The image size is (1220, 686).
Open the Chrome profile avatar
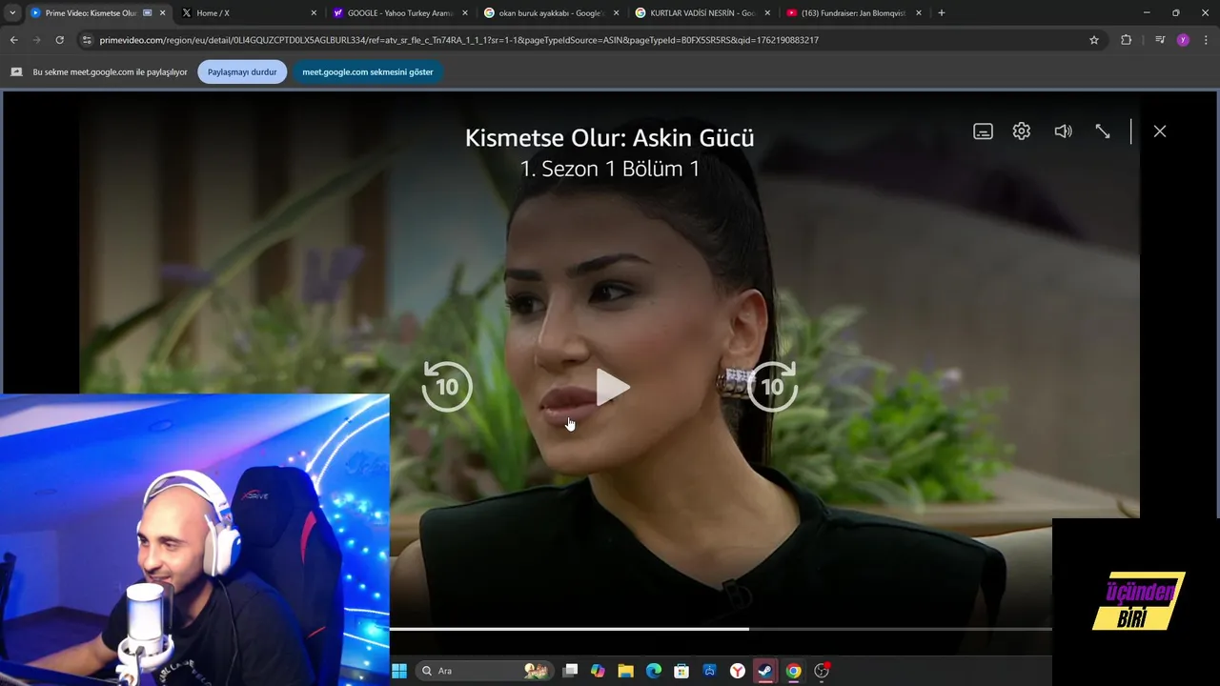click(x=1183, y=40)
